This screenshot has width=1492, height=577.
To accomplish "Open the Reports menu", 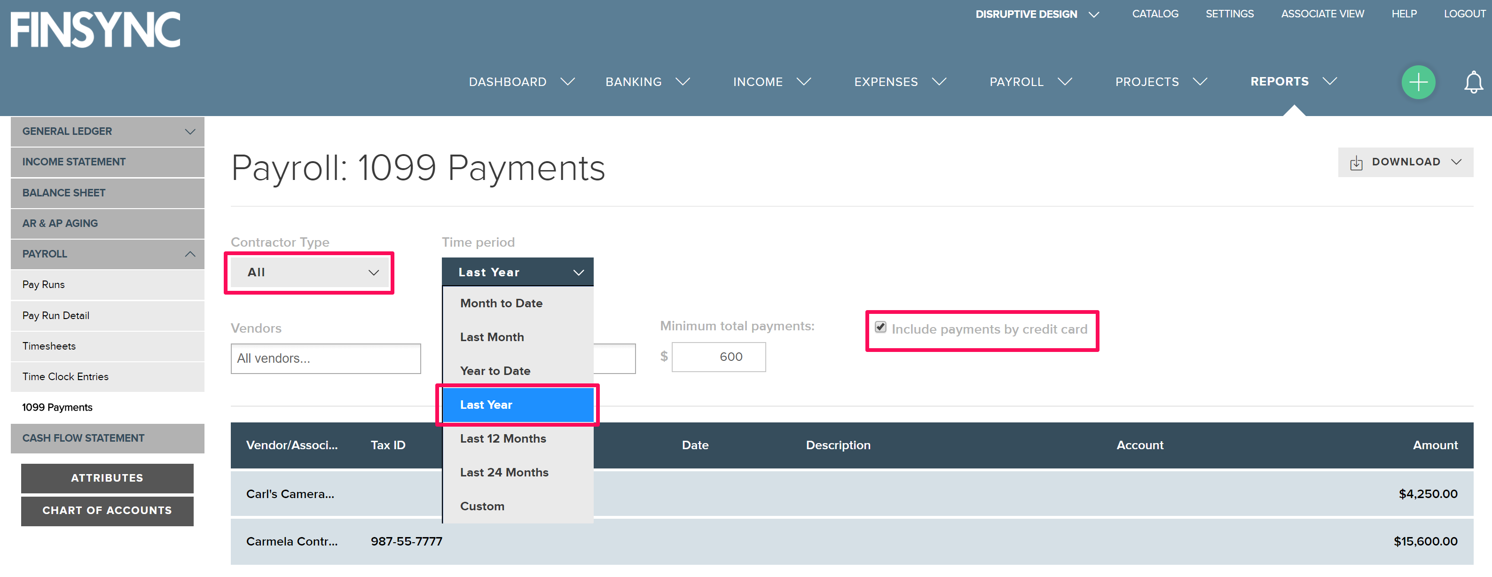I will [x=1279, y=81].
